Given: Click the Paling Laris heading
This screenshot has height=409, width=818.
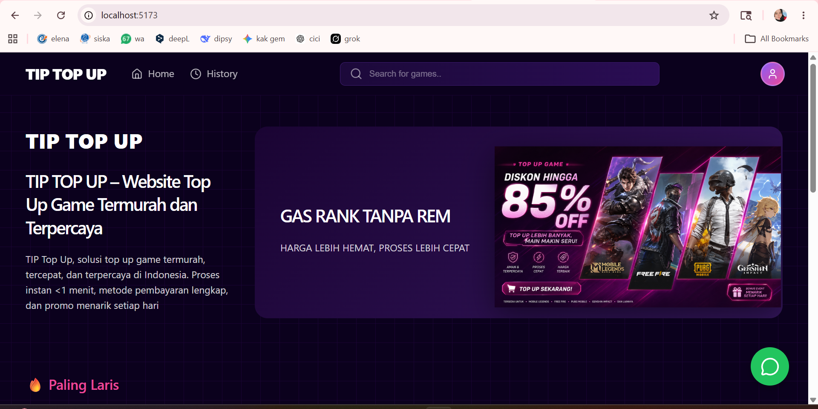Looking at the screenshot, I should click(x=84, y=385).
